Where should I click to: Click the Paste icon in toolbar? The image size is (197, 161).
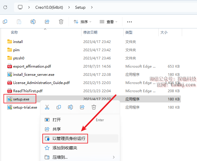point(19,22)
